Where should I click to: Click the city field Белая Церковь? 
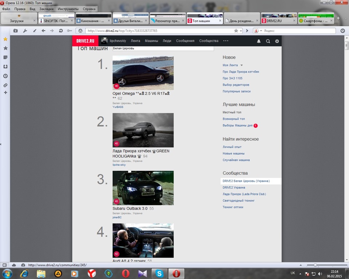(x=163, y=48)
